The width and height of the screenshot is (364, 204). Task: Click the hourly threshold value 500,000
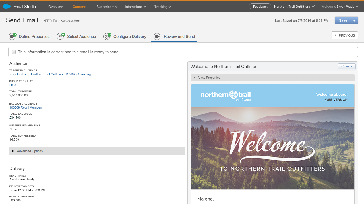tap(15, 200)
